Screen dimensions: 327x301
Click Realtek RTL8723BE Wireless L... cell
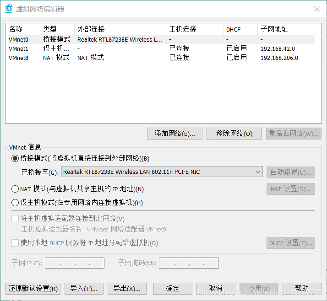tap(120, 40)
